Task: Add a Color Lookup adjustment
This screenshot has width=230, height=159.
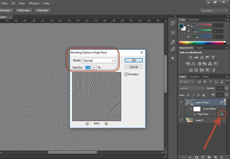Action: [216, 64]
